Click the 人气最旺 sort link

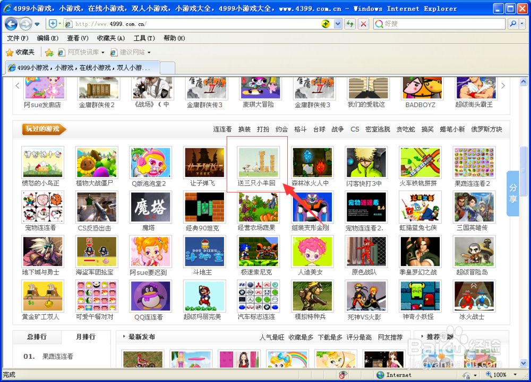tap(272, 337)
